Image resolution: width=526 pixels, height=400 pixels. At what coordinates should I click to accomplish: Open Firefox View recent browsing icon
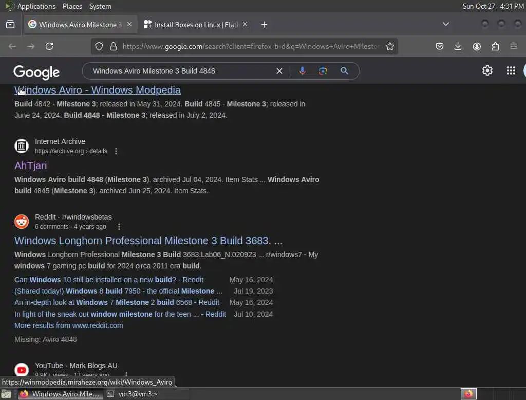(10, 25)
